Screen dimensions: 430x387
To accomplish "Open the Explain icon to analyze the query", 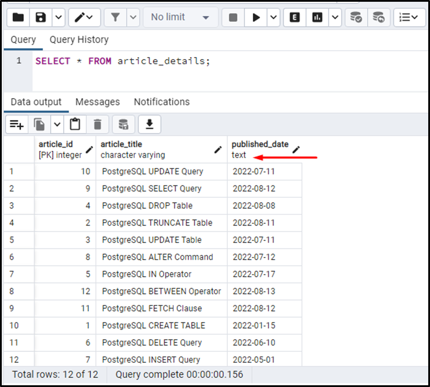I will pos(294,18).
